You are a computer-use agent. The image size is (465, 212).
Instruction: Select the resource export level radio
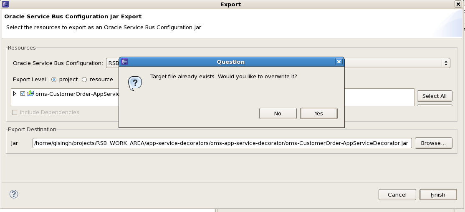pos(84,80)
